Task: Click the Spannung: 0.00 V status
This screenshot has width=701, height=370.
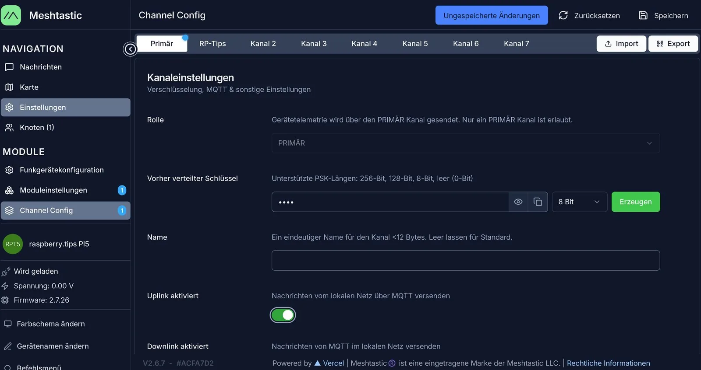Action: [x=44, y=286]
